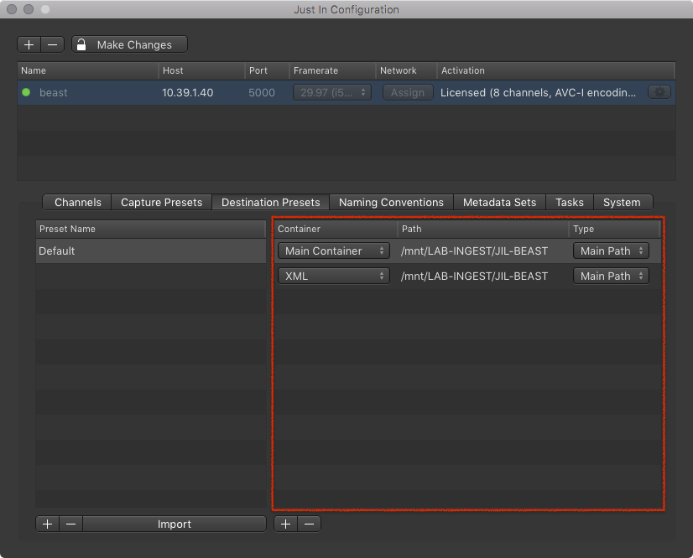Click the port value 5000

tap(262, 93)
